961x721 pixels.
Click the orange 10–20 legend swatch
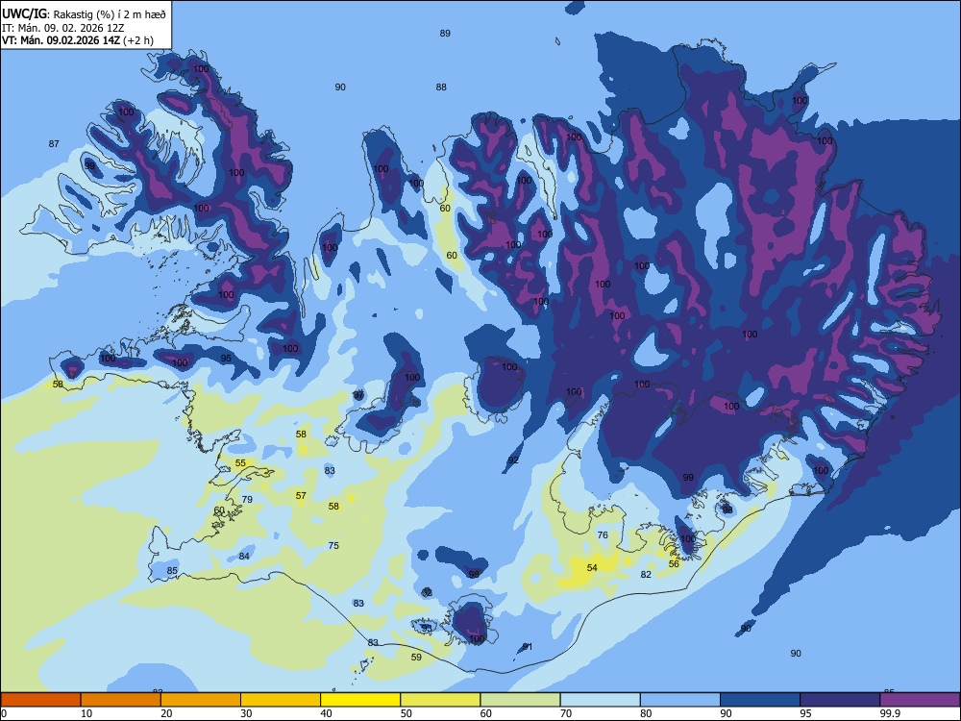(x=121, y=700)
